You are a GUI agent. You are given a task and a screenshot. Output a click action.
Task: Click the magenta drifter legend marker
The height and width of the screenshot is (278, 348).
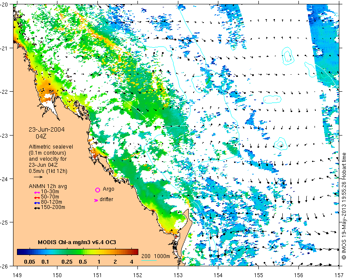96,200
